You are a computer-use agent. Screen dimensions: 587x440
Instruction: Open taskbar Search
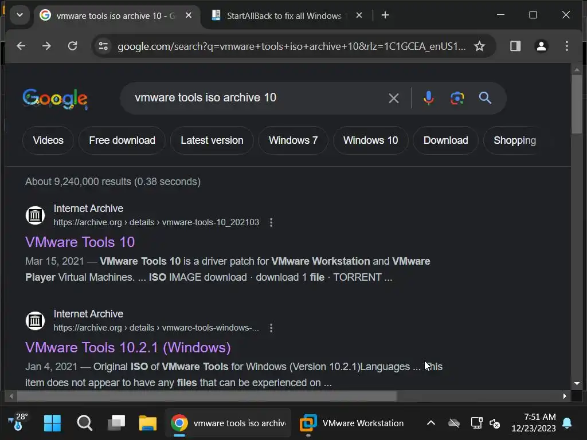point(85,423)
